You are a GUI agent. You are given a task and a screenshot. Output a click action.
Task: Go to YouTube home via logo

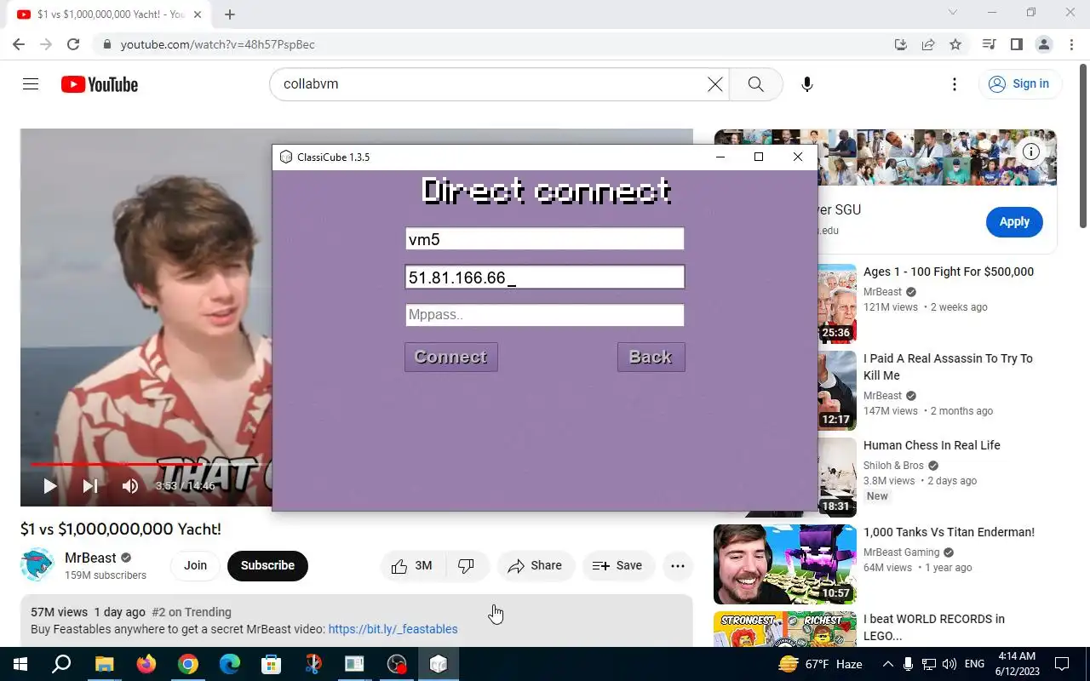pos(100,84)
